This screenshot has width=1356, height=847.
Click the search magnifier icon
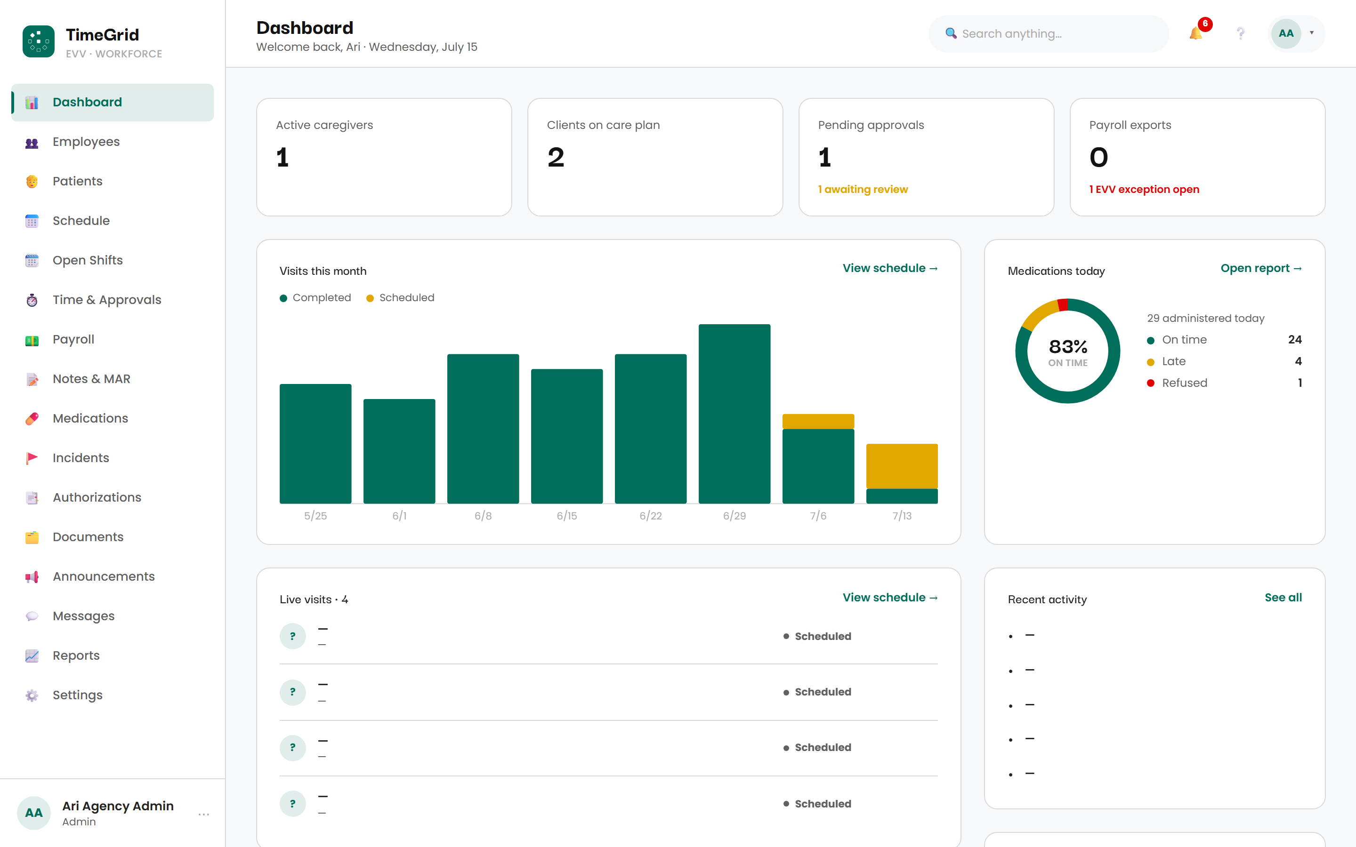tap(951, 33)
